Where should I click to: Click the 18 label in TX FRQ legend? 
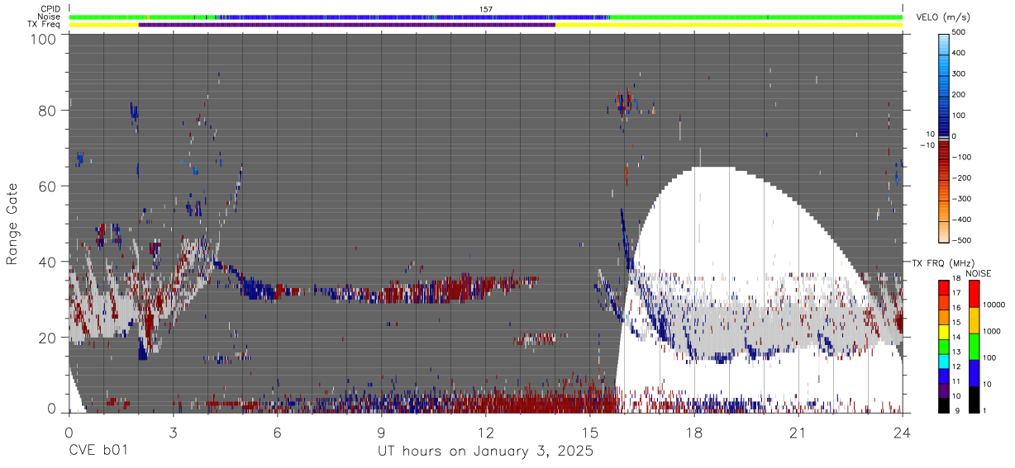(x=956, y=281)
